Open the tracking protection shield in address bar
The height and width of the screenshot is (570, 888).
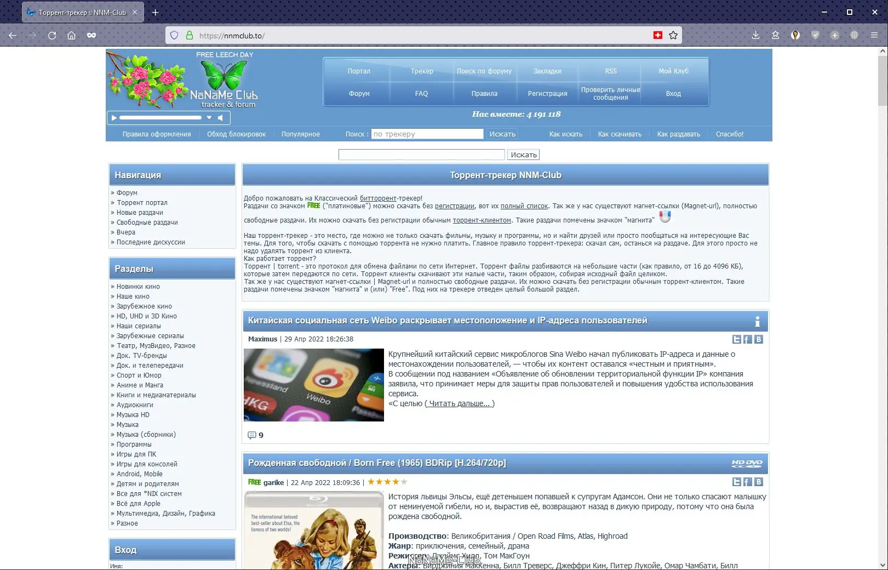(174, 36)
